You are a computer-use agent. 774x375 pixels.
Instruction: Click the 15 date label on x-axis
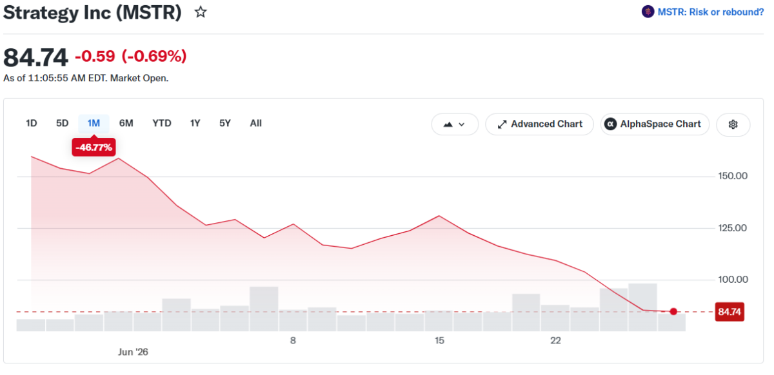[439, 340]
